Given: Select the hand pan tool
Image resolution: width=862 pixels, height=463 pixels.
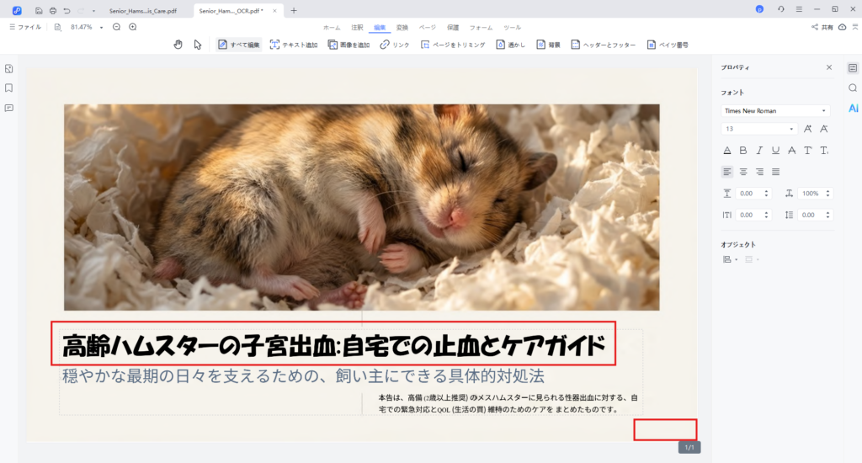Looking at the screenshot, I should point(178,45).
